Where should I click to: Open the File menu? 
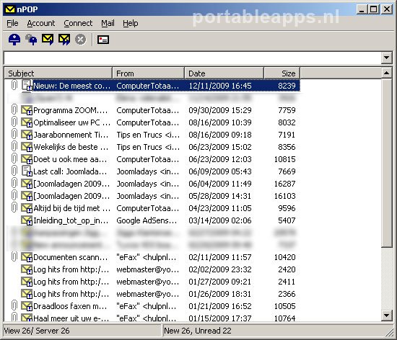pyautogui.click(x=12, y=23)
